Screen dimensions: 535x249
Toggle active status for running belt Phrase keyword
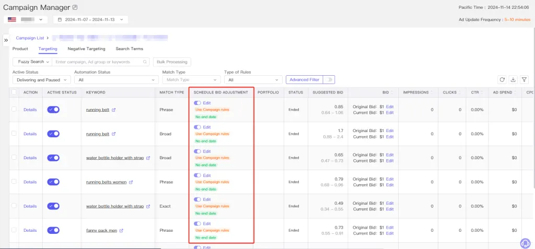pos(53,110)
